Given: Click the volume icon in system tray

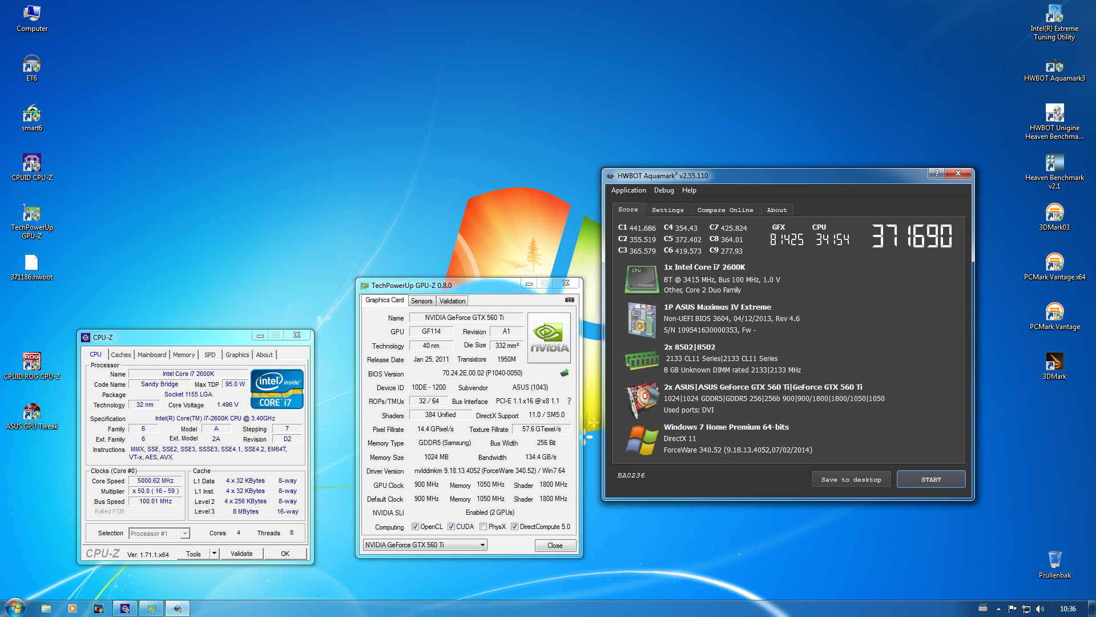Looking at the screenshot, I should point(1040,609).
